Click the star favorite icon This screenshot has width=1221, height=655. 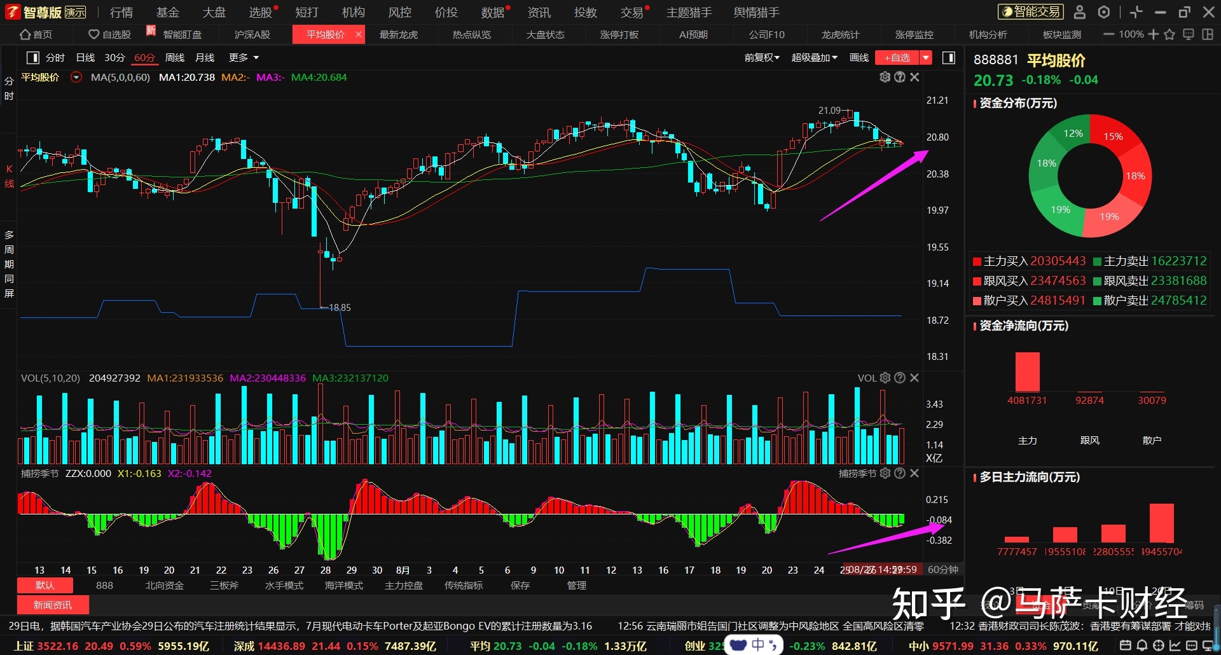pyautogui.click(x=1169, y=34)
